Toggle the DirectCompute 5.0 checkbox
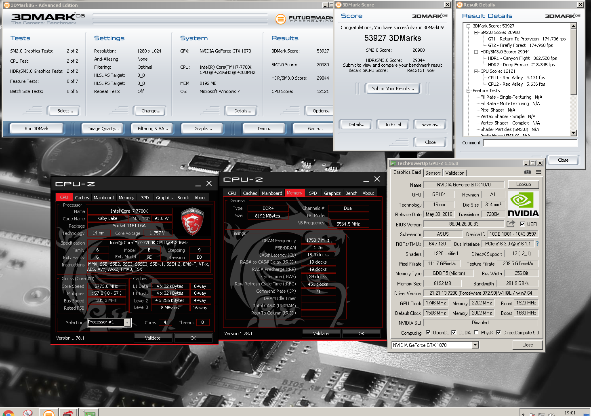 tap(498, 333)
